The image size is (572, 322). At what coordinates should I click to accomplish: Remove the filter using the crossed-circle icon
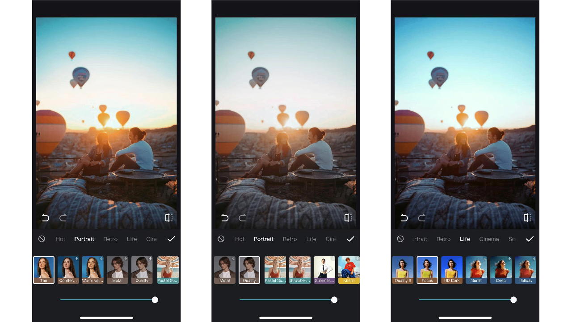42,238
